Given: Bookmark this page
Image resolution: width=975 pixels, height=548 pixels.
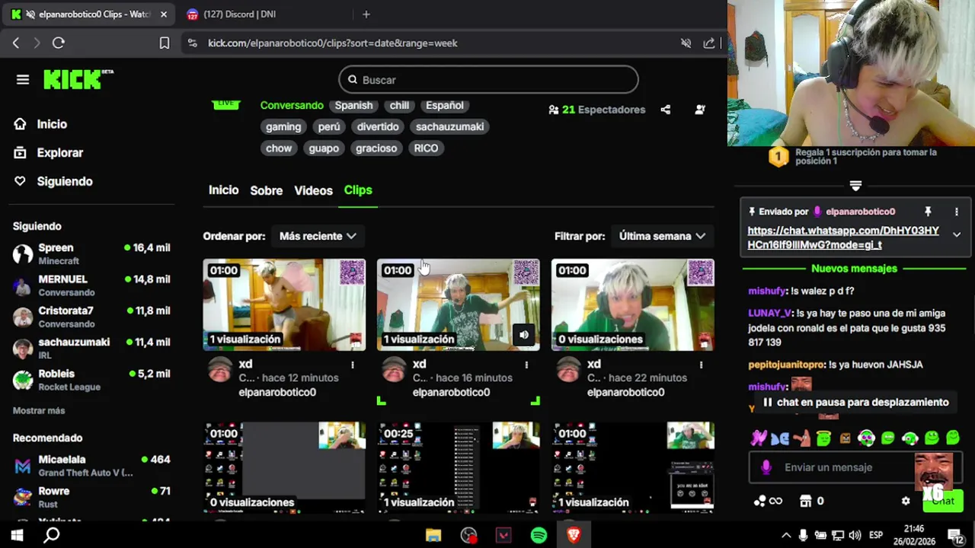Looking at the screenshot, I should [x=164, y=43].
